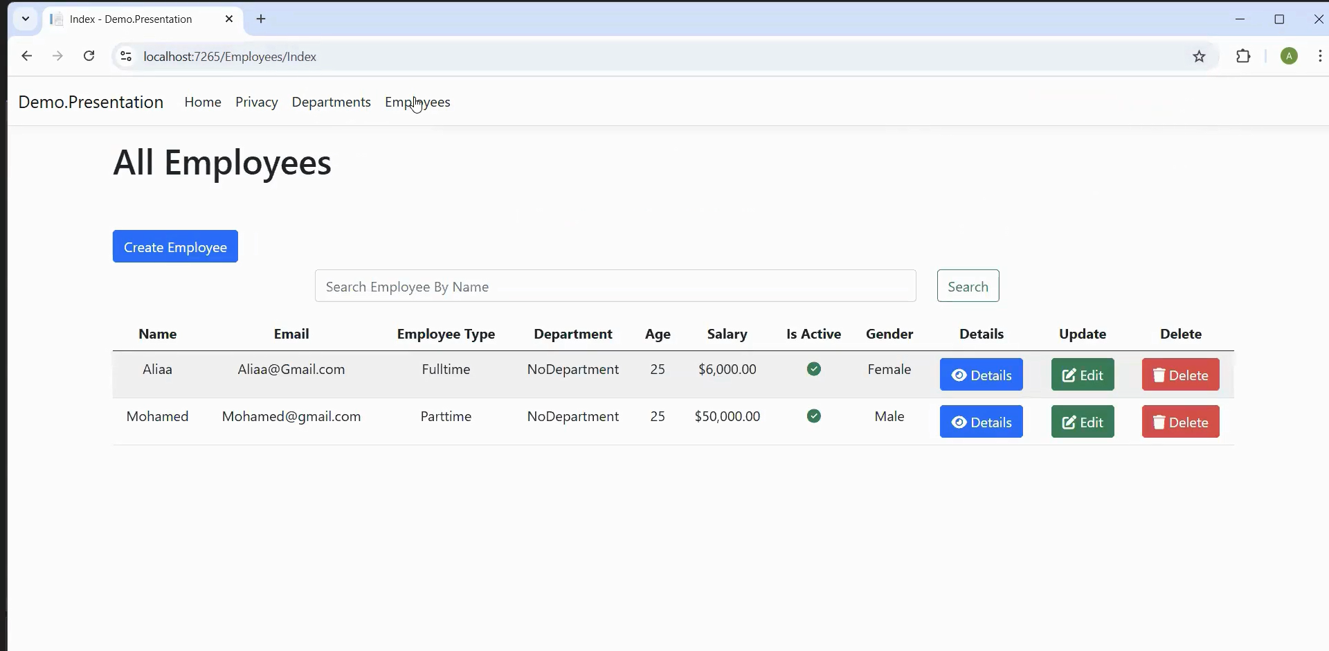1329x651 pixels.
Task: Open the tab search dropdown arrow
Action: pyautogui.click(x=26, y=19)
